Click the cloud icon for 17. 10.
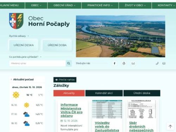Image resolution: width=176 pixels, height=132 pixels. (x=26, y=114)
